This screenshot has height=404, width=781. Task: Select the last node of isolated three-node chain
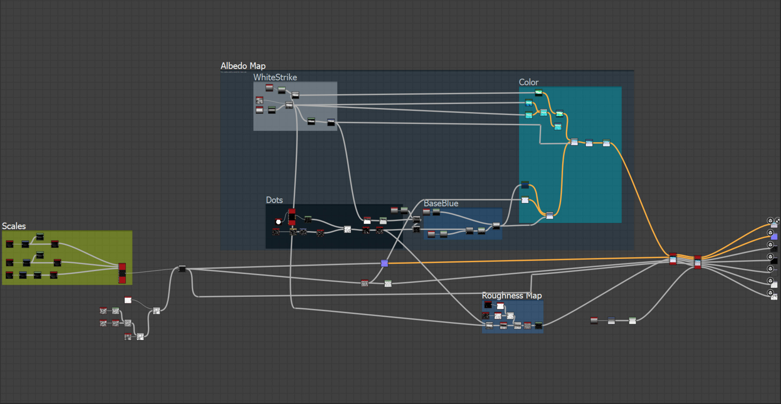(x=633, y=321)
